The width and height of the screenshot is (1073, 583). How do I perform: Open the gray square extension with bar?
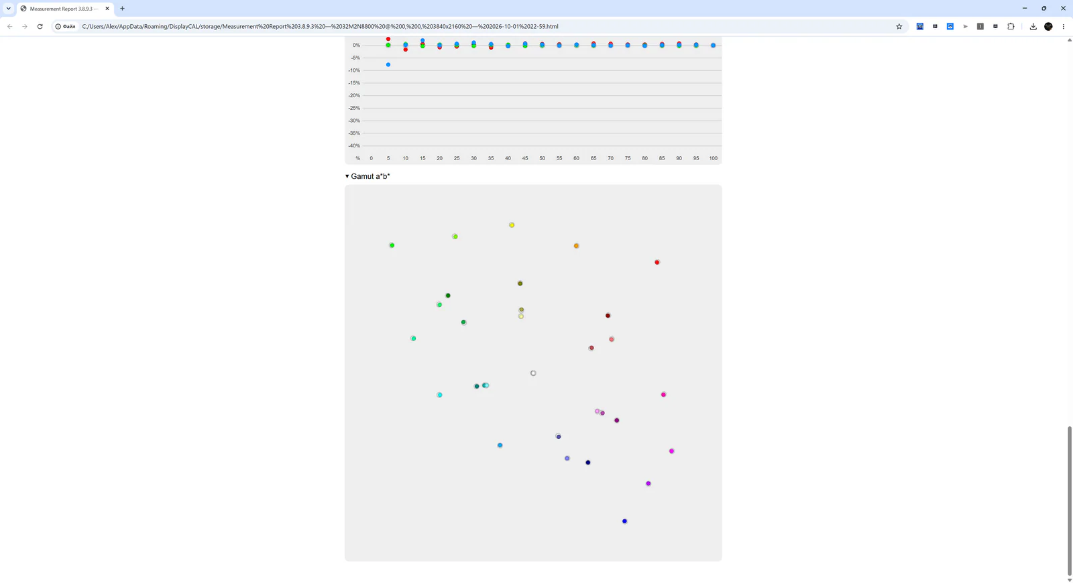[x=980, y=26]
